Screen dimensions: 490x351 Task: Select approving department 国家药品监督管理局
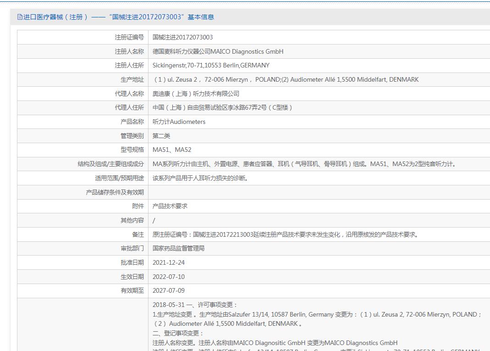pyautogui.click(x=178, y=248)
